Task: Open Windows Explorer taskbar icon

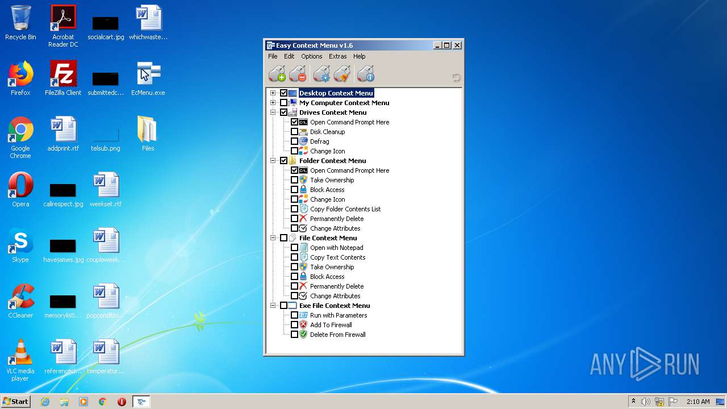Action: pos(64,402)
